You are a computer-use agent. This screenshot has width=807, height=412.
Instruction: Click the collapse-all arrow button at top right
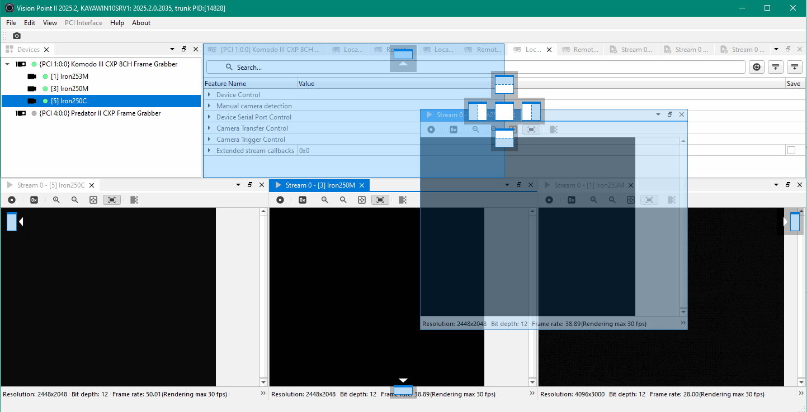[775, 67]
